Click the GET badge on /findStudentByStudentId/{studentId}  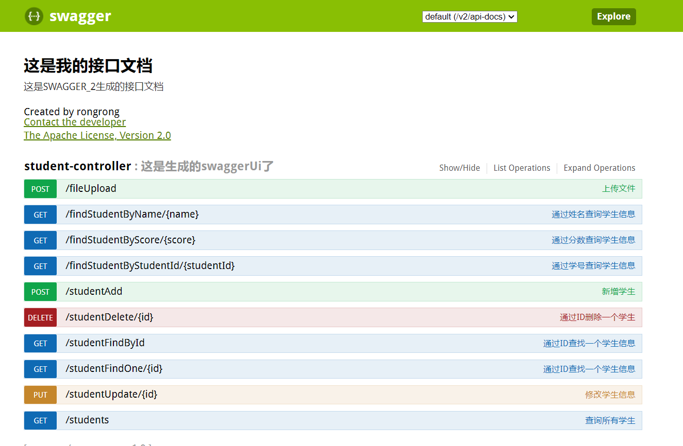[40, 266]
